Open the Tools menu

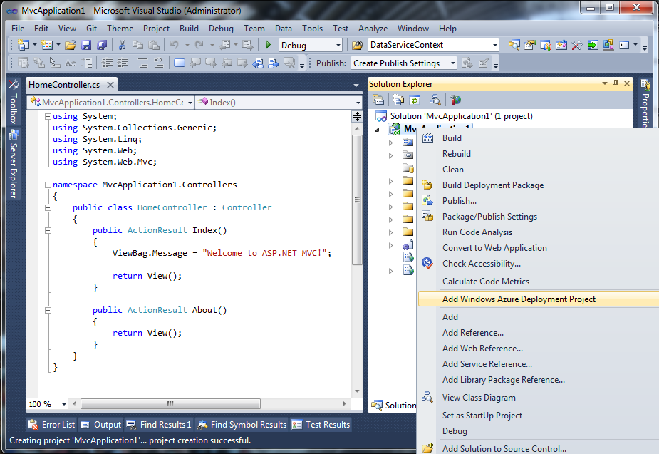pyautogui.click(x=312, y=29)
